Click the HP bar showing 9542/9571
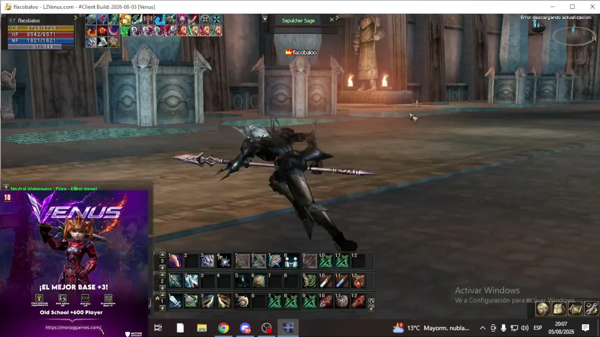Screen dimensions: 600x337 [41, 35]
